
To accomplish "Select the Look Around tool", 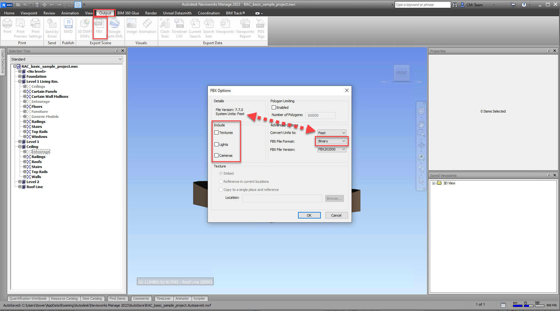I will pyautogui.click(x=421, y=157).
